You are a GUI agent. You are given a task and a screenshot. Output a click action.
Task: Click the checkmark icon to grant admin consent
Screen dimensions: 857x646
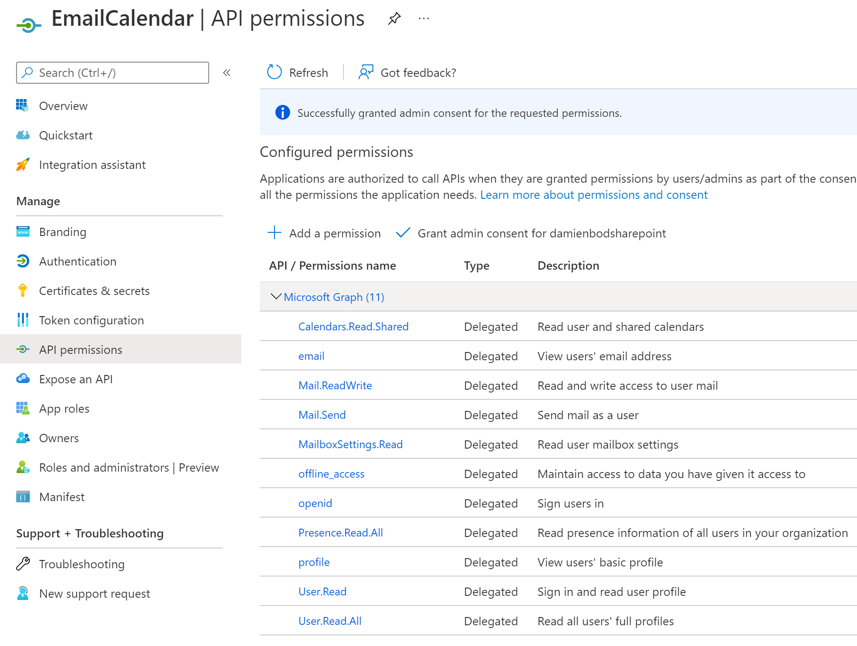403,233
